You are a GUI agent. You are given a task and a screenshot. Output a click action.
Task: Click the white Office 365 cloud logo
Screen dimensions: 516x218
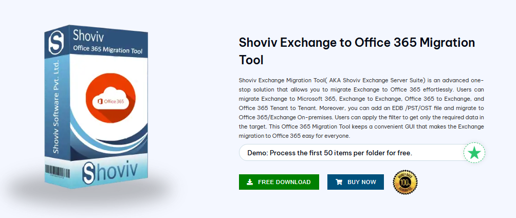110,99
